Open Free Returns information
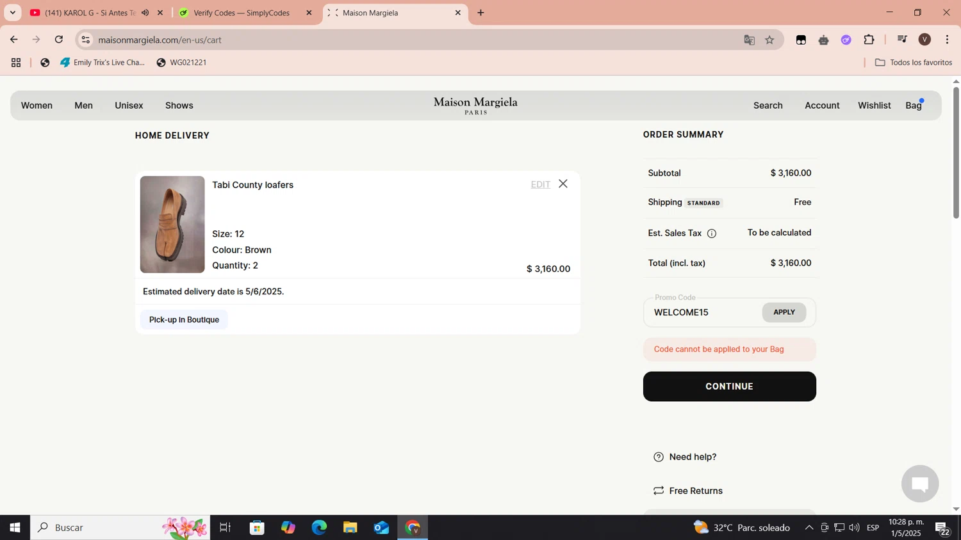Screen dimensions: 961x540 click(696, 491)
